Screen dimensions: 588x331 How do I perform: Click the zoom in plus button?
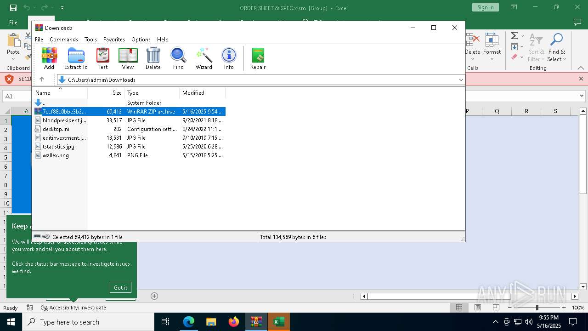(x=564, y=308)
